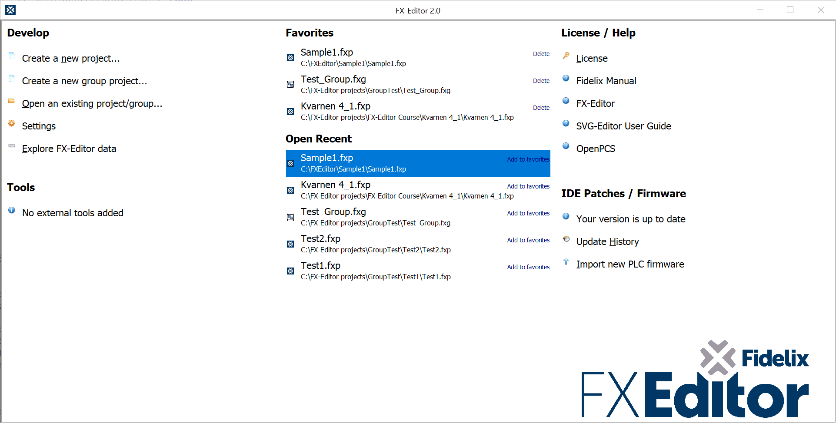
Task: Add recent Kvarnen 4_1.fxp to favorites
Action: click(x=528, y=186)
